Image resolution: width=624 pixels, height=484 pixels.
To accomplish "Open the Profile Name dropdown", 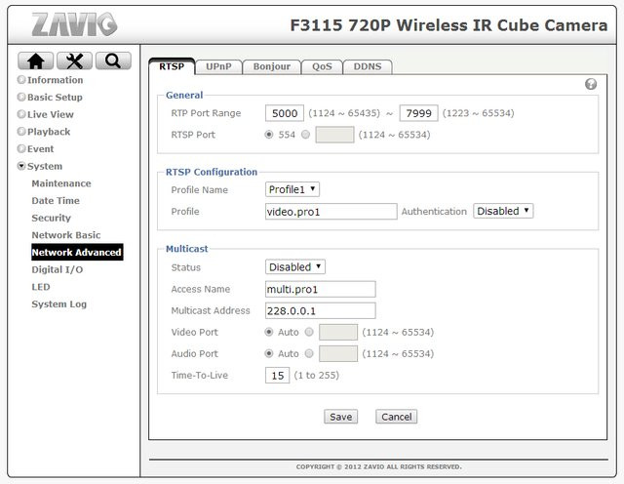I will [292, 189].
